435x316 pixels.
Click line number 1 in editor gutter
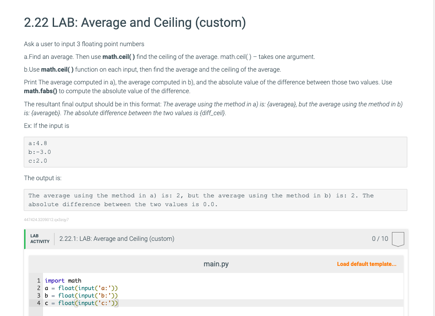(x=39, y=280)
